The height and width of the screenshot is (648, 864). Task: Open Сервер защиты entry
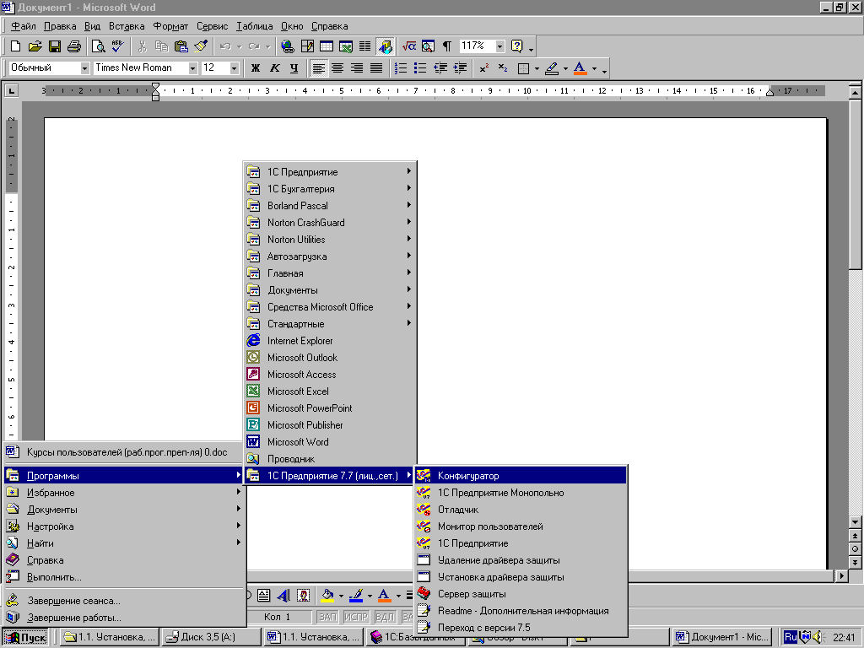click(x=521, y=593)
